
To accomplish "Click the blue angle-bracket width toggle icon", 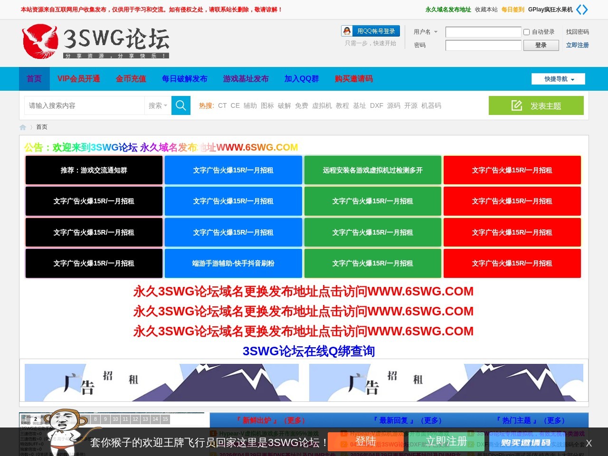I will click(x=582, y=9).
